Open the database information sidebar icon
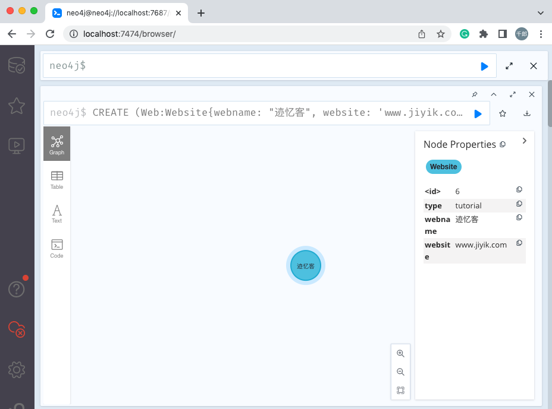 17,65
